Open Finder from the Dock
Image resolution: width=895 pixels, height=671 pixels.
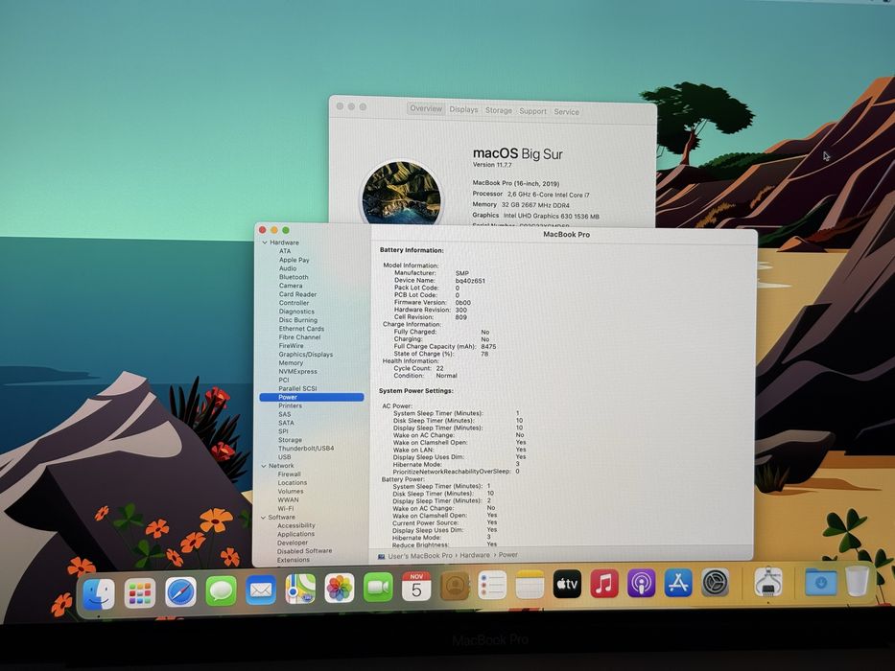click(x=99, y=593)
